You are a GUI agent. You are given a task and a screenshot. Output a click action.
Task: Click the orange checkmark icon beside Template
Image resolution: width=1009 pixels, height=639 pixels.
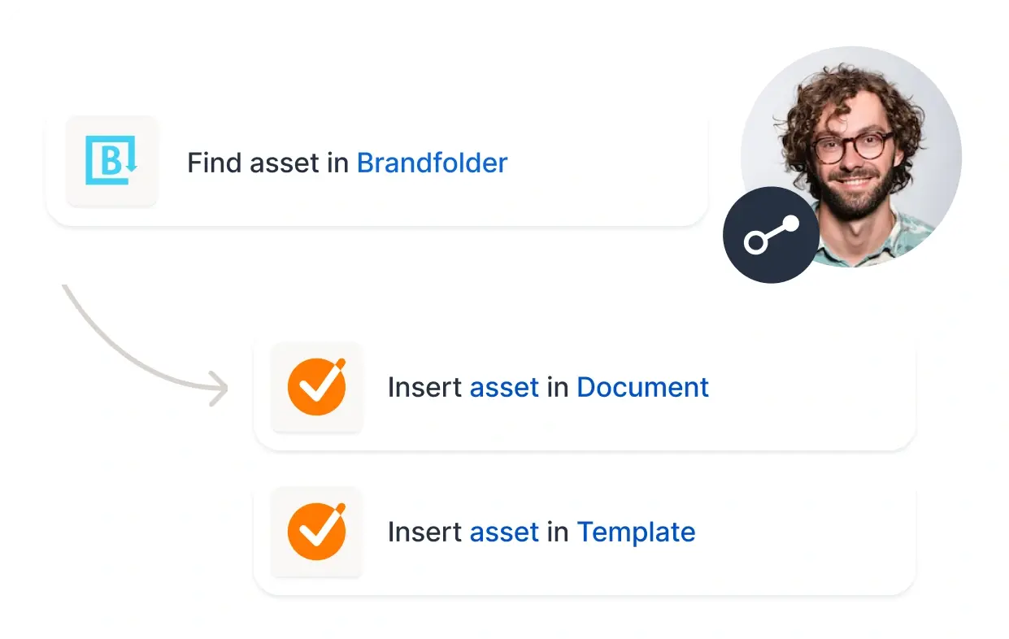click(x=316, y=532)
